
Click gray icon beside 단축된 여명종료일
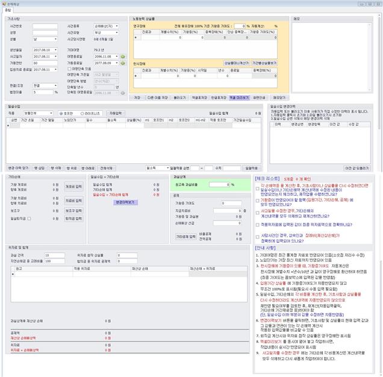tap(123, 92)
